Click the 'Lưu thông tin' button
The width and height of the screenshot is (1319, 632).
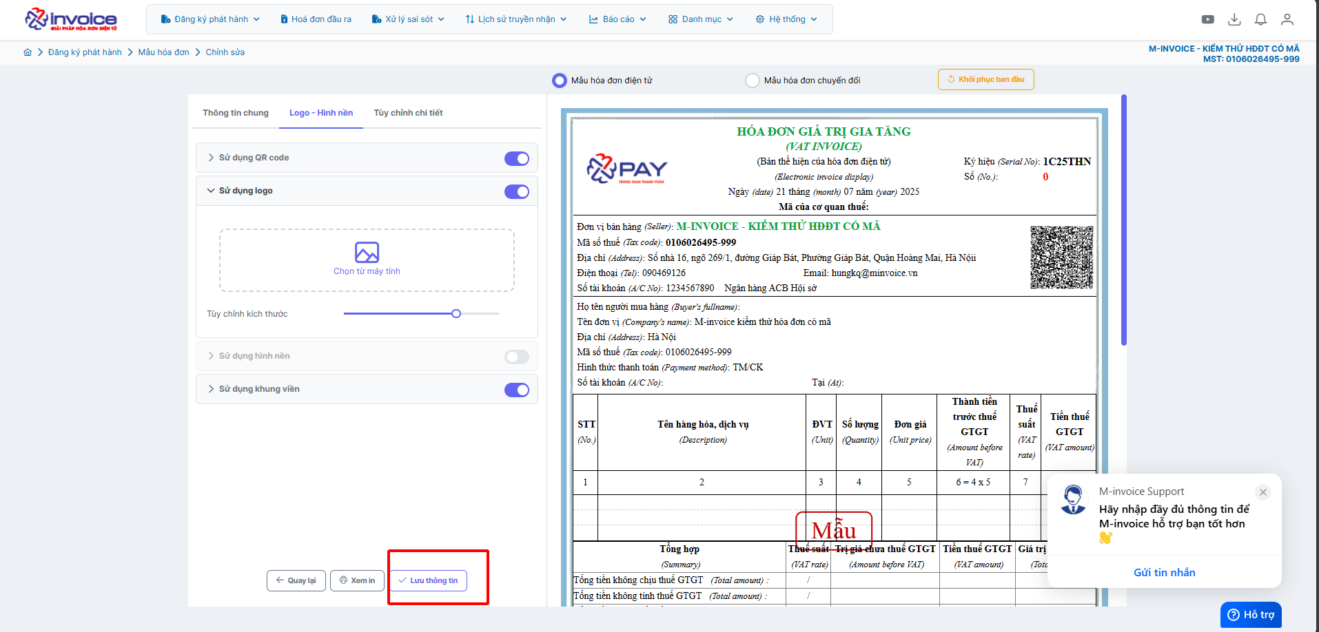coord(428,580)
